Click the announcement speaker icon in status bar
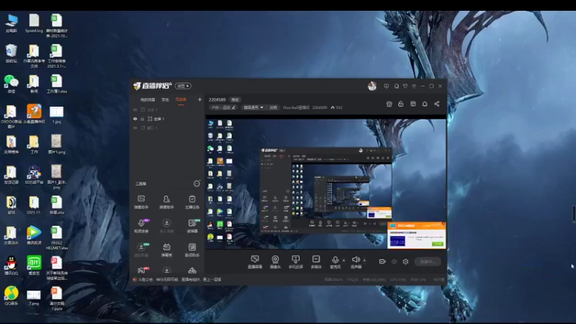Screen dimensions: 576x324 click(135, 279)
